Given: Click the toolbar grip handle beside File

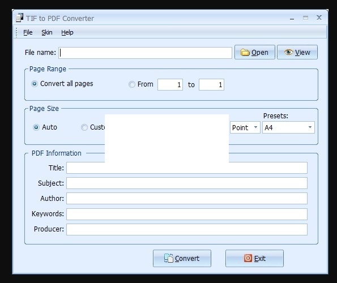Looking at the screenshot, I should (x=16, y=32).
